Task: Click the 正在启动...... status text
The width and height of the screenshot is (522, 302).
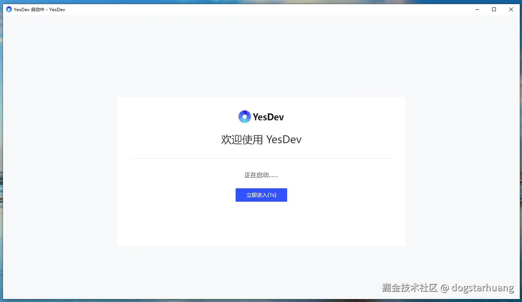Action: (261, 175)
